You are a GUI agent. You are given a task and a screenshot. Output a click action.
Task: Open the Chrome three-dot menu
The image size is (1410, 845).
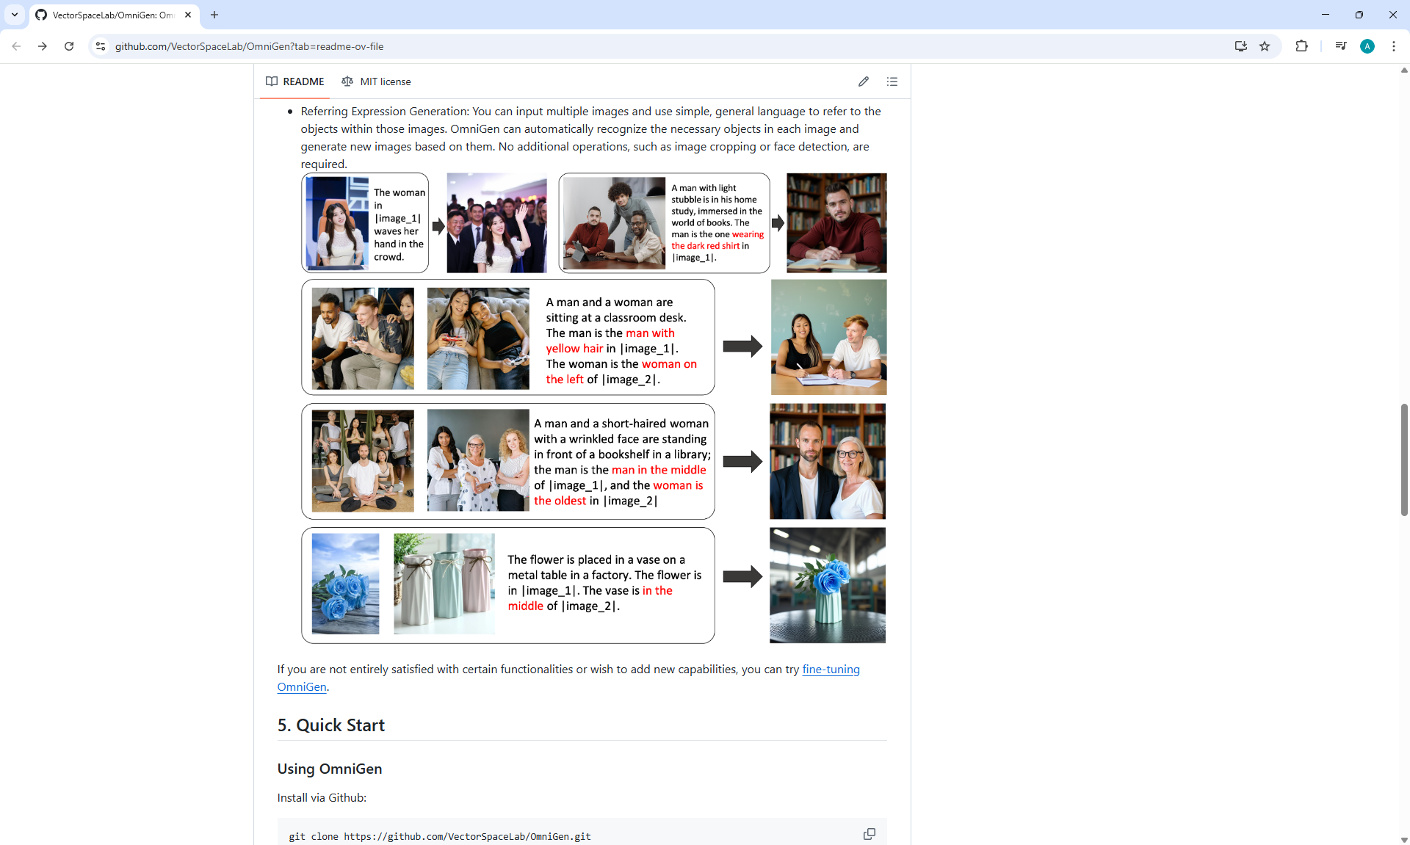tap(1393, 46)
